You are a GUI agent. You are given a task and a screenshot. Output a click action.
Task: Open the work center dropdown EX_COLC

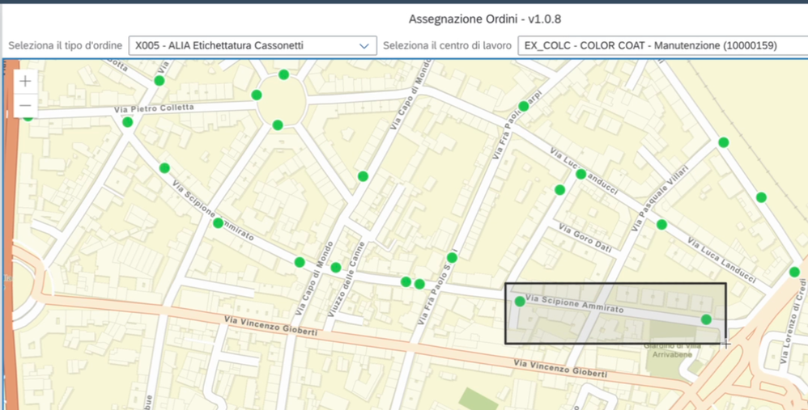[663, 46]
